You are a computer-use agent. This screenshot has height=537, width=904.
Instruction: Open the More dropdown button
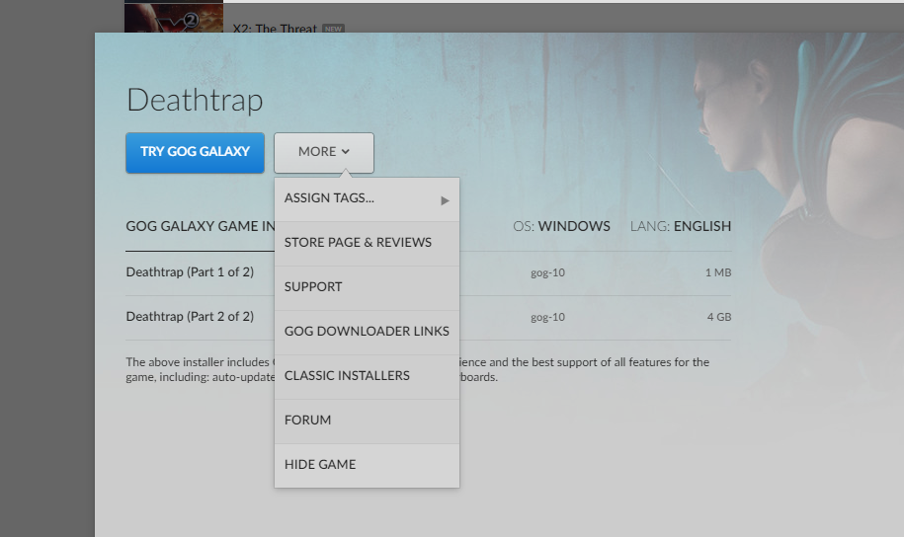[x=324, y=153]
